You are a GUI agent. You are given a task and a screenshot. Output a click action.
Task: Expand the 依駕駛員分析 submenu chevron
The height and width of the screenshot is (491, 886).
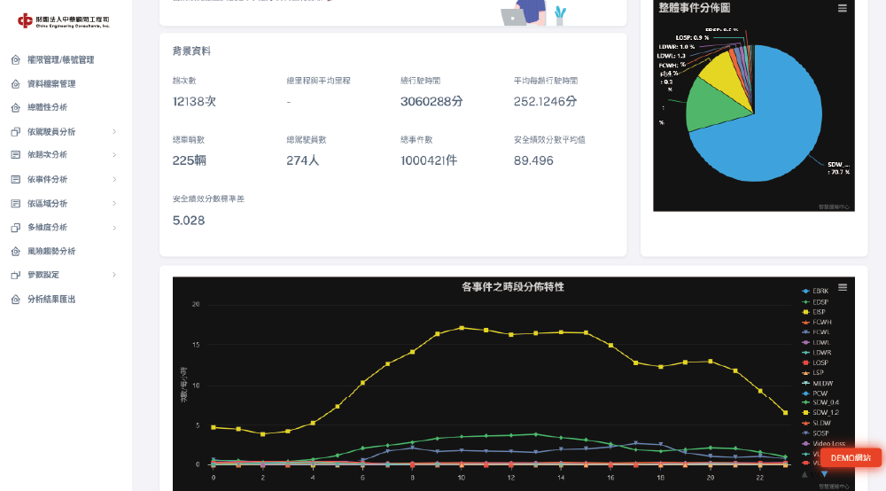tap(114, 132)
